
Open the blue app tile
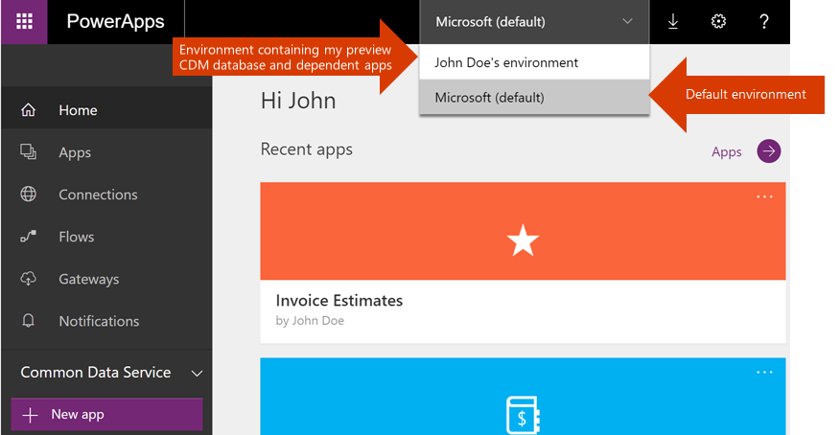click(x=523, y=397)
